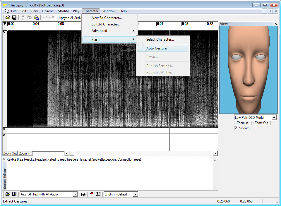Click the timeline horizontal scrollbar thumb

click(x=71, y=153)
